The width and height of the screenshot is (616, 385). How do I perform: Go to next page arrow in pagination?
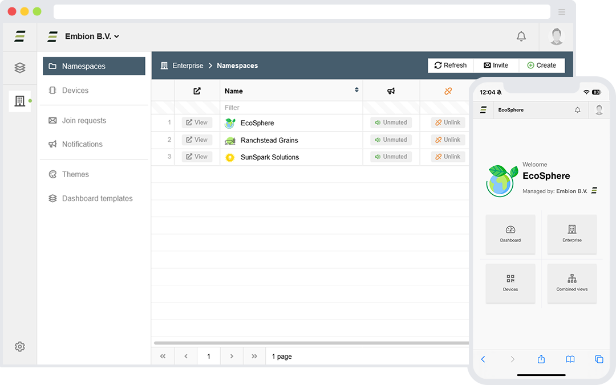tap(232, 357)
